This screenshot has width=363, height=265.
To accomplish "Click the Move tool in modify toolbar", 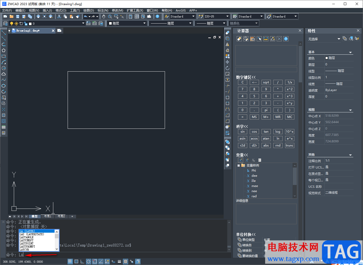I will point(227,62).
